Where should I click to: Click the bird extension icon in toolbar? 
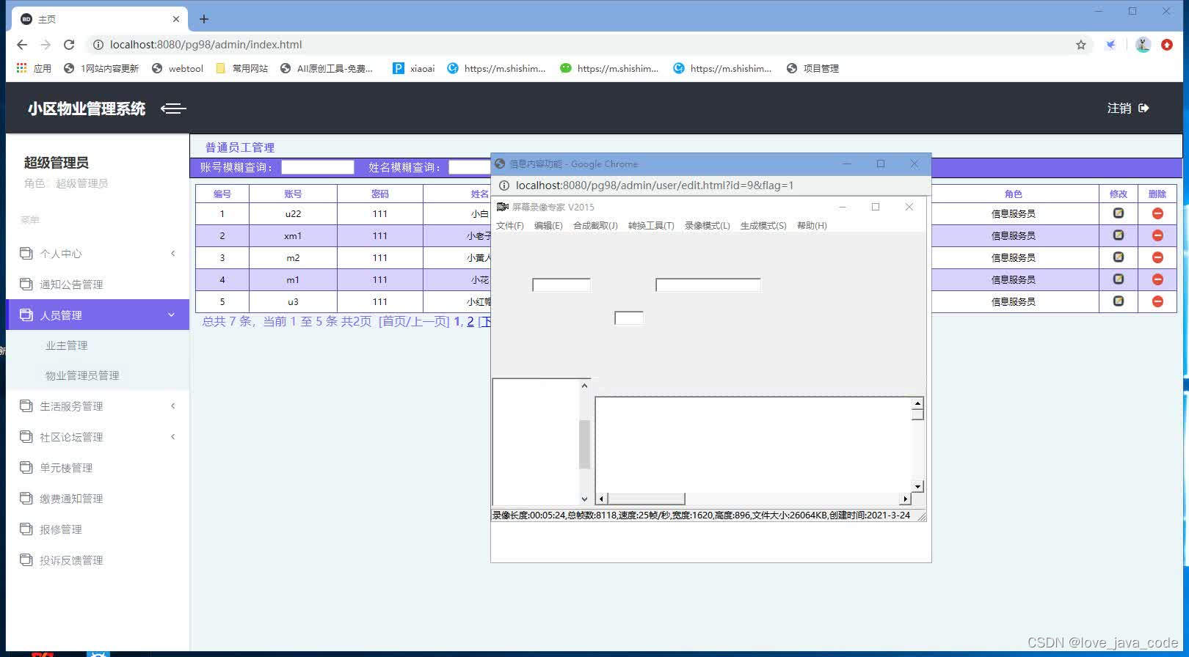pos(1111,45)
